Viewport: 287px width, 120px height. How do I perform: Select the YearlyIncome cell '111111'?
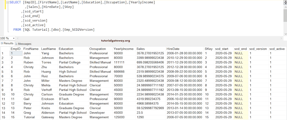coord(124,62)
